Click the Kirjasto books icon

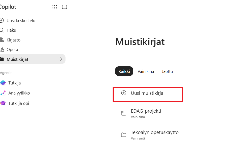pyautogui.click(x=2, y=40)
